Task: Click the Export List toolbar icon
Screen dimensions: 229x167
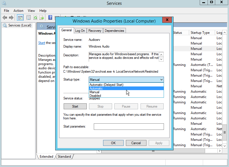Action: [42, 18]
